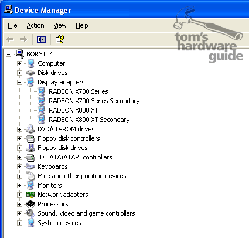Click the Back arrow toolbar icon
This screenshot has width=249, height=238.
(10, 39)
